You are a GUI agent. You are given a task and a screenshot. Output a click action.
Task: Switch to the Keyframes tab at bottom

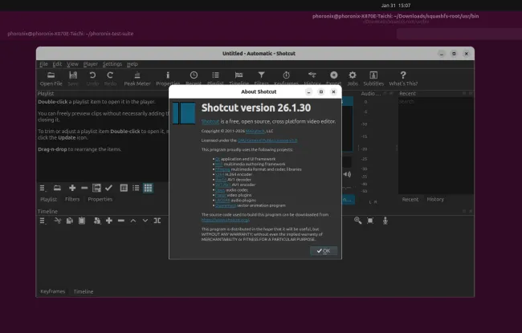[x=52, y=291]
